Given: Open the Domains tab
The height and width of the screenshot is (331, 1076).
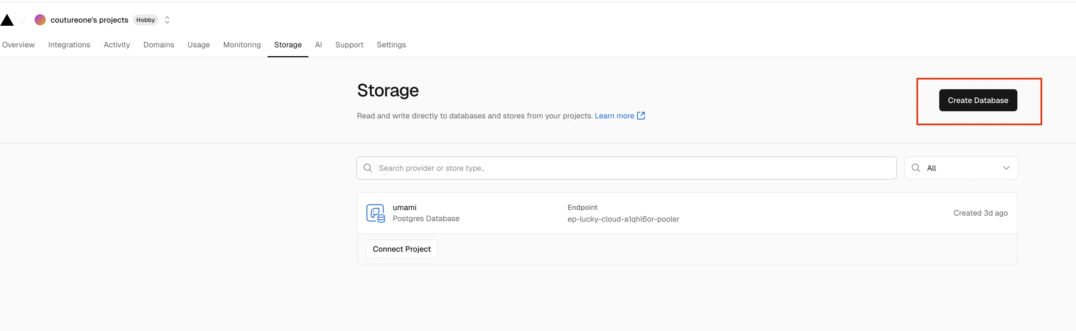Looking at the screenshot, I should (158, 45).
